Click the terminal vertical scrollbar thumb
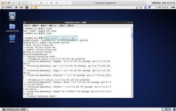176x111 pixels. click(x=132, y=36)
